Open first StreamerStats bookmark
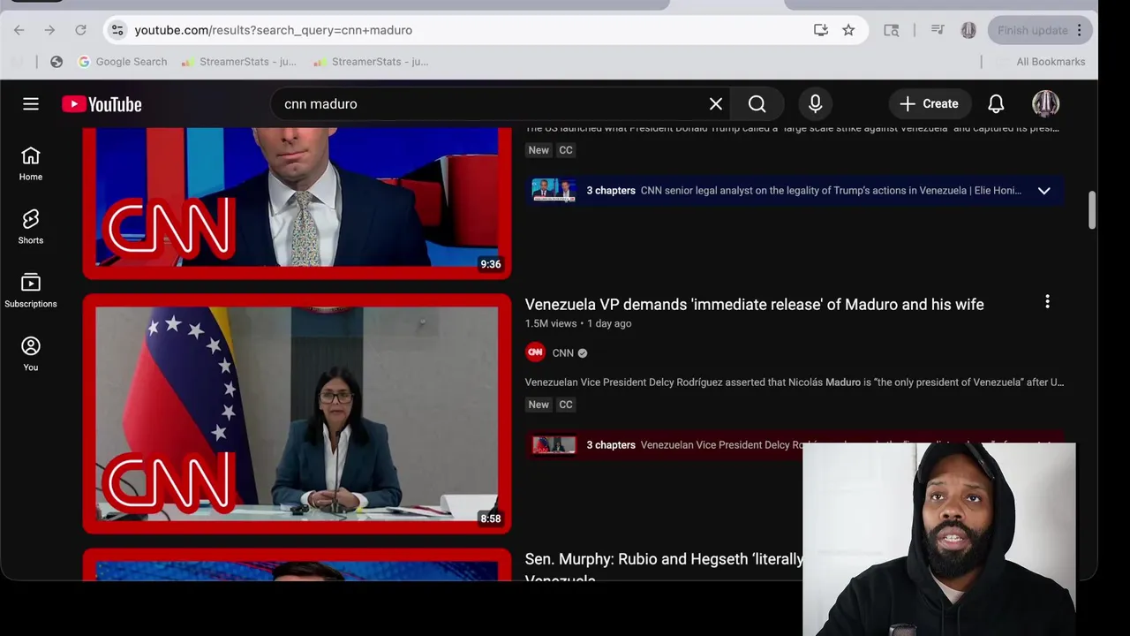 [x=239, y=62]
